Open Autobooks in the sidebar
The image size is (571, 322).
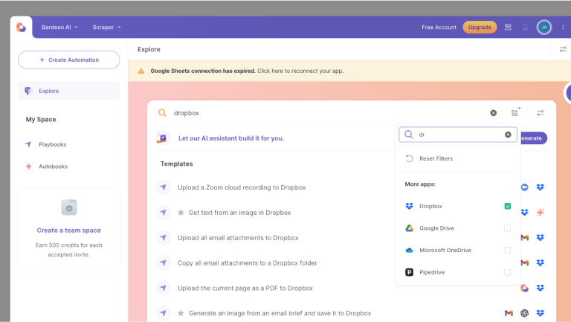click(x=53, y=167)
